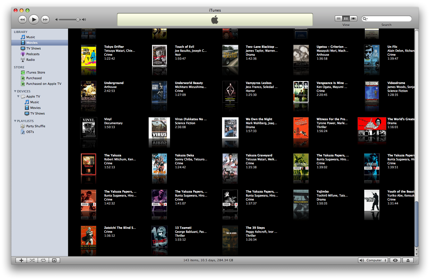This screenshot has width=430, height=280.
Task: Click the Vengeance Is Mine title
Action: 332,83
